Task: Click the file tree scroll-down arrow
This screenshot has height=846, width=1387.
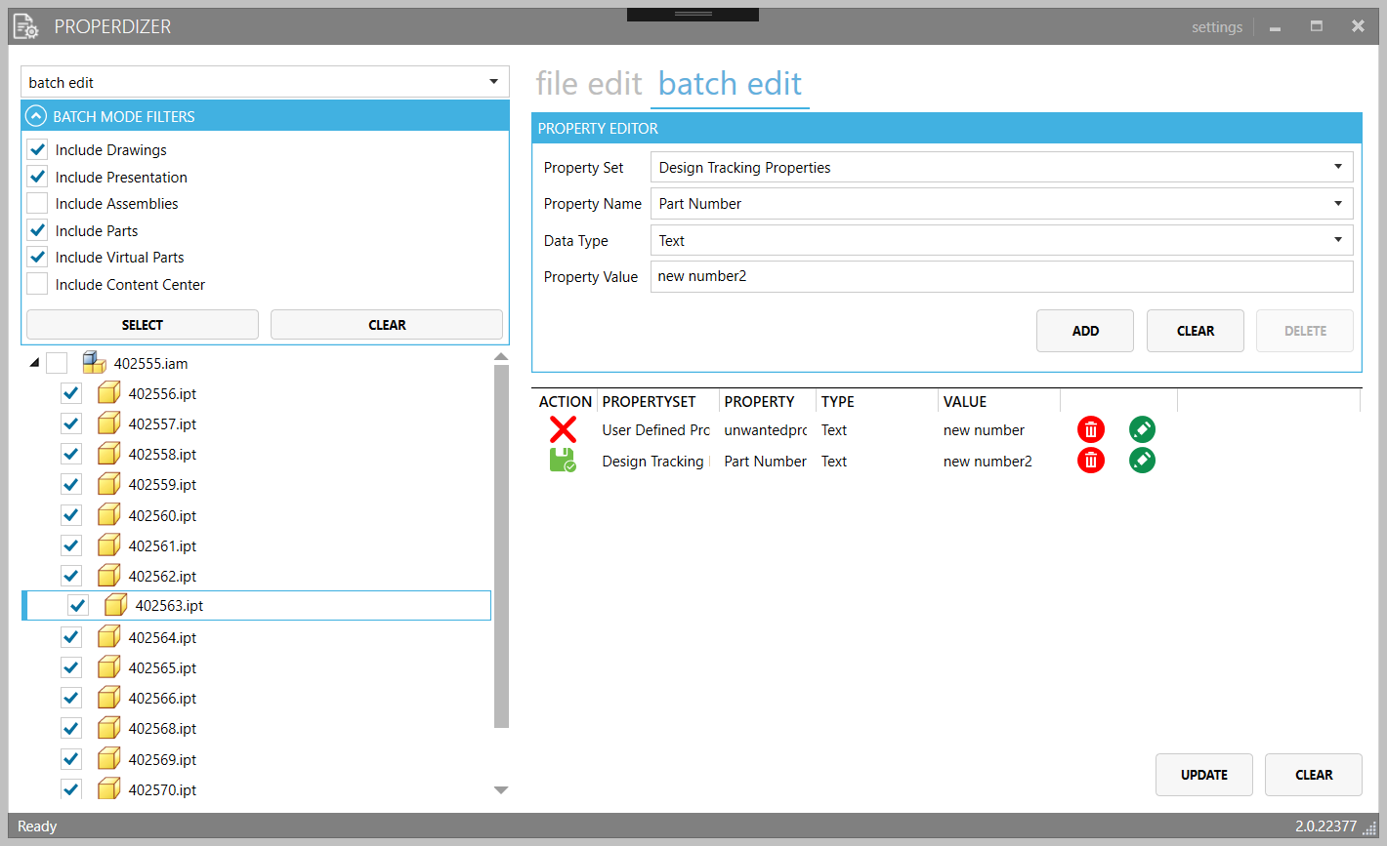Action: (501, 790)
